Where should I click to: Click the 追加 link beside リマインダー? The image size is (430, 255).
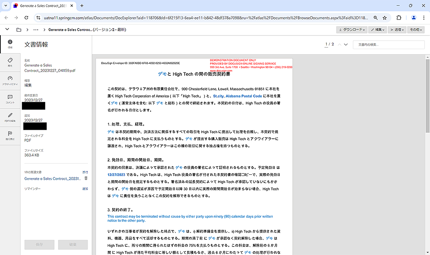pos(85,189)
